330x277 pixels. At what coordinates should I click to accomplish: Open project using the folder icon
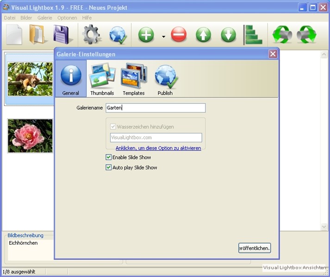(x=37, y=35)
